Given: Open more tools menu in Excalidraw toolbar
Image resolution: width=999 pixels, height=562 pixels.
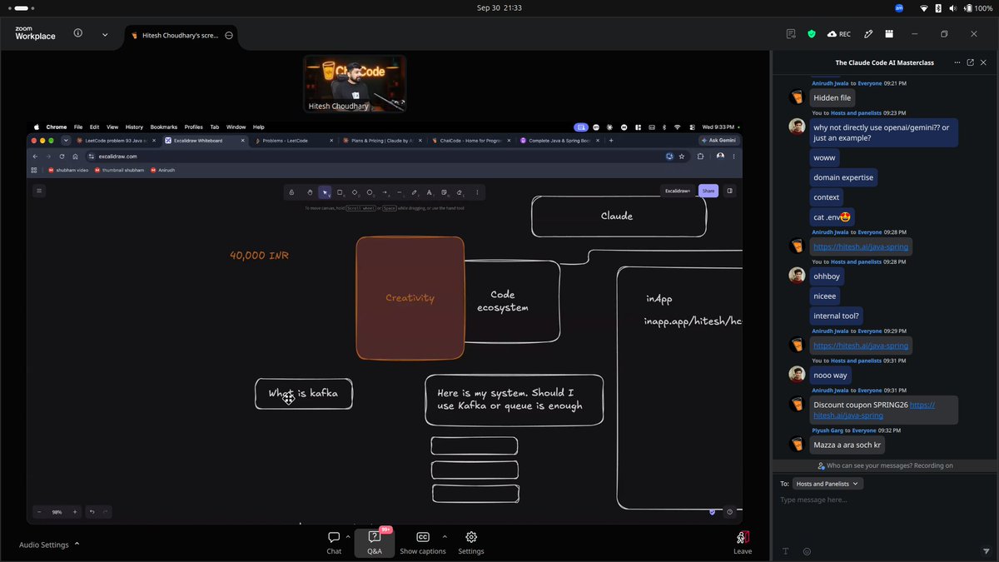Looking at the screenshot, I should pos(477,192).
